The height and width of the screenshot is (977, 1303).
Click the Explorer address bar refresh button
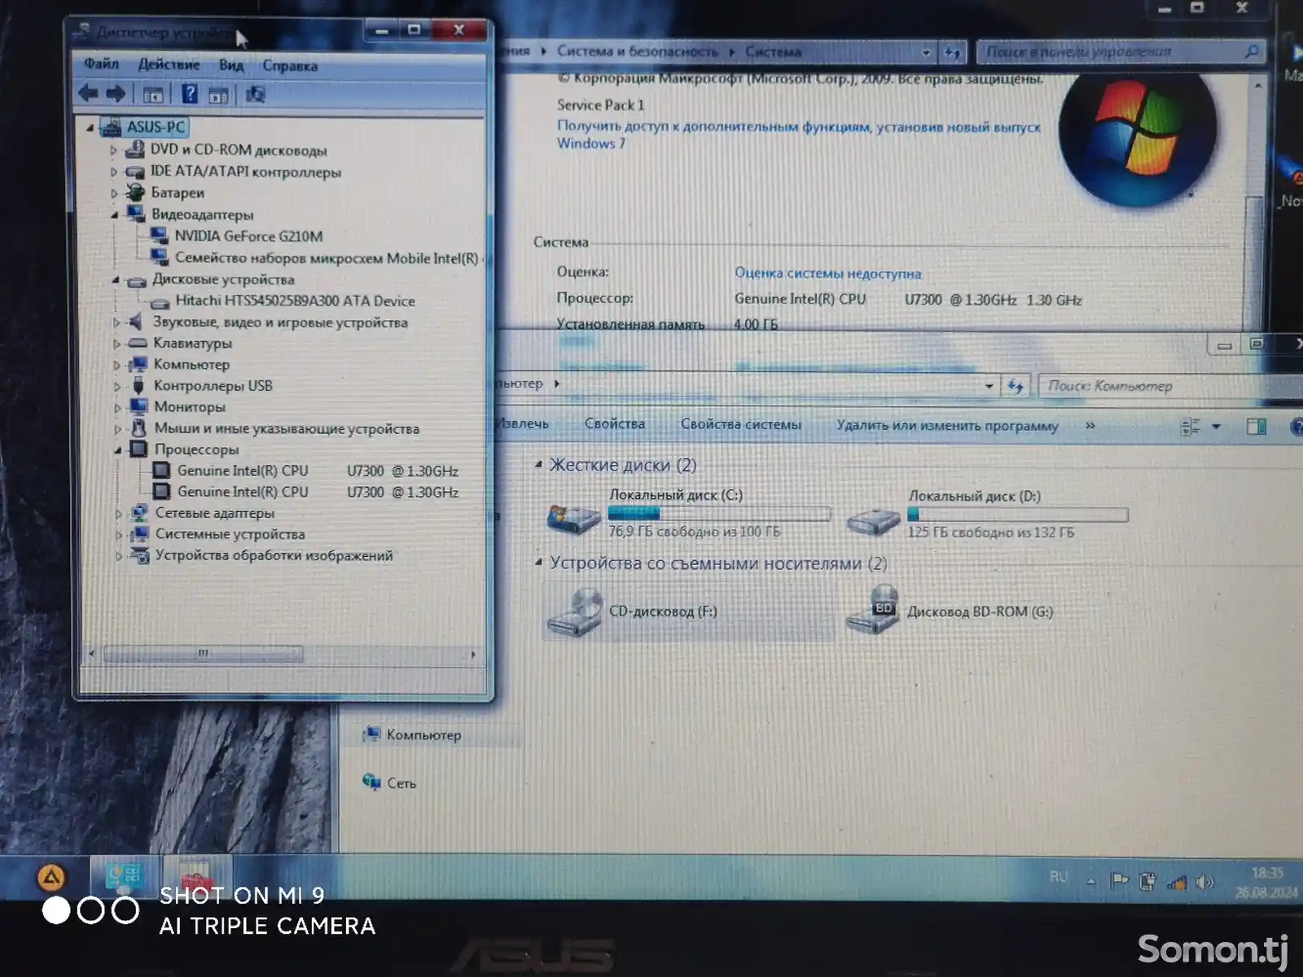click(x=1016, y=386)
